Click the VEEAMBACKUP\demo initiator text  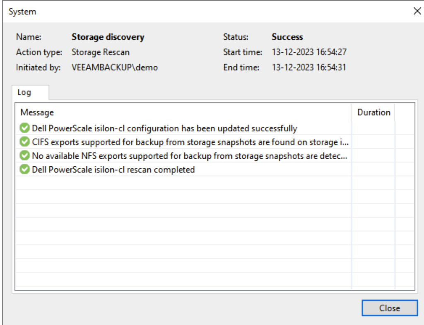click(114, 67)
